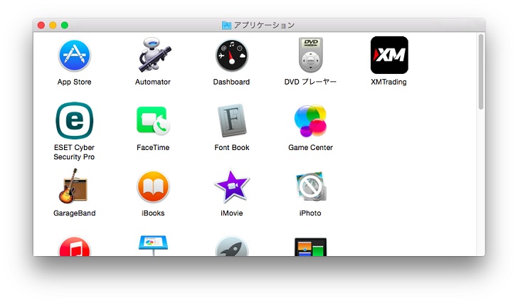This screenshot has width=518, height=303.
Task: Click the Mission Control icon in bottom row
Action: tap(310, 247)
